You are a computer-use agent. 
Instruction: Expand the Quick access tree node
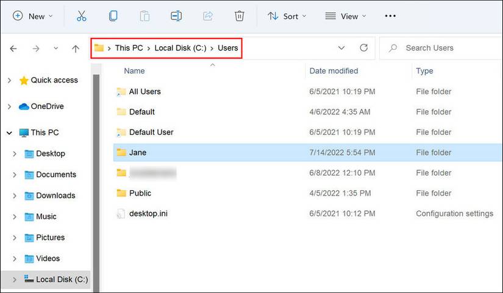(9, 80)
